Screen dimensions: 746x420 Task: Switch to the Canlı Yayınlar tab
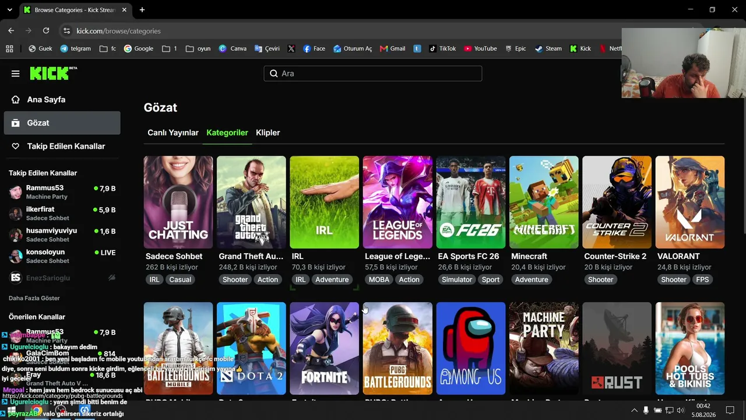173,132
